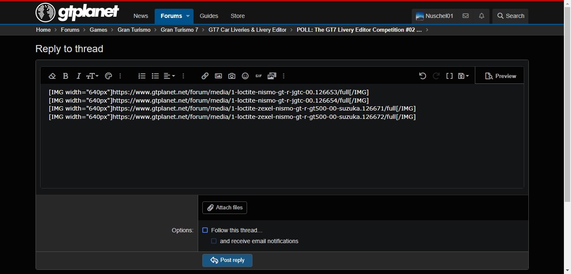Screen dimensions: 571x274
Task: Go to Home breadcrumb
Action: coord(43,30)
